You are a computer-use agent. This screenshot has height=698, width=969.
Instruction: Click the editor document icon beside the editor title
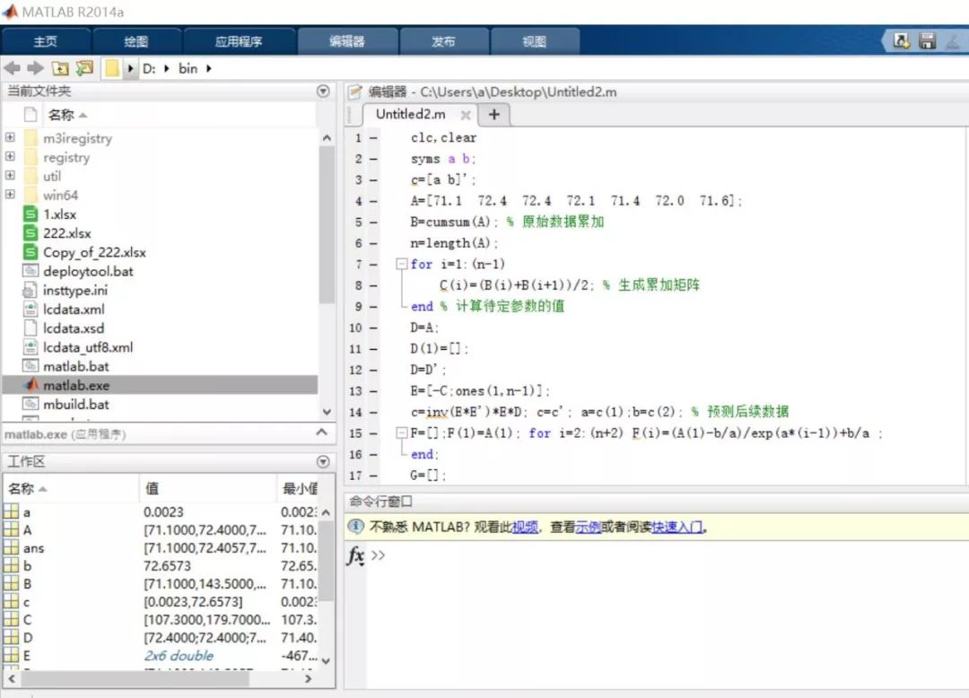354,92
